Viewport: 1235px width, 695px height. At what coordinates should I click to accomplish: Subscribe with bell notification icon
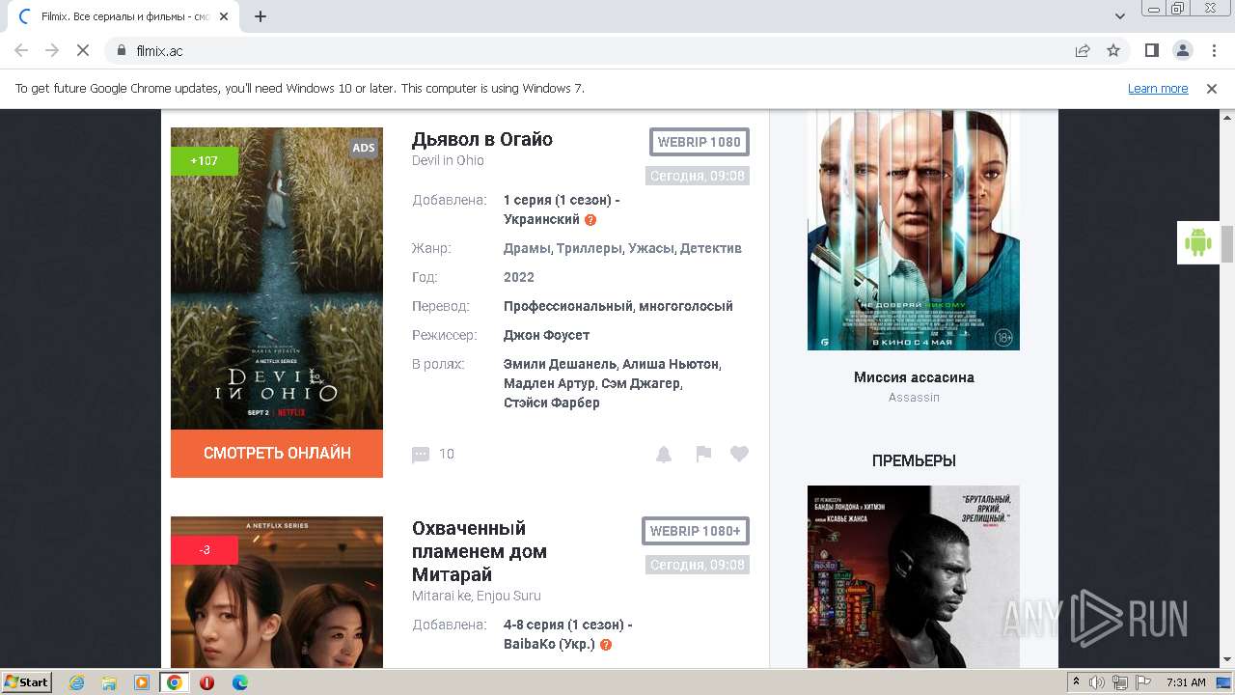click(664, 455)
